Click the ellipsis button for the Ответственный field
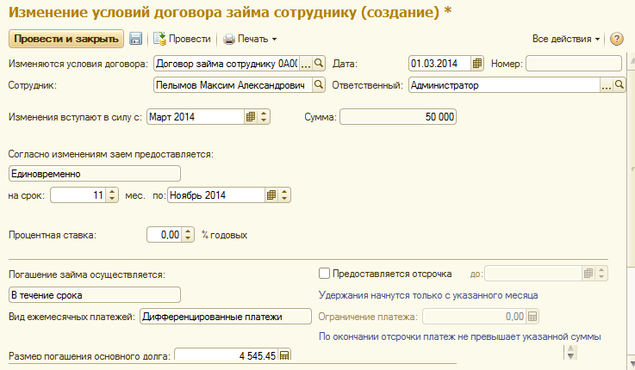Image resolution: width=635 pixels, height=370 pixels. 606,85
